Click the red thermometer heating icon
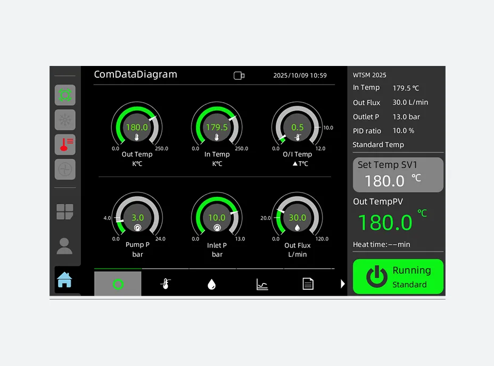494x366 pixels. (x=65, y=145)
